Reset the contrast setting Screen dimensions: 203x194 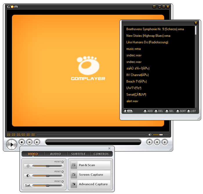(x=62, y=172)
